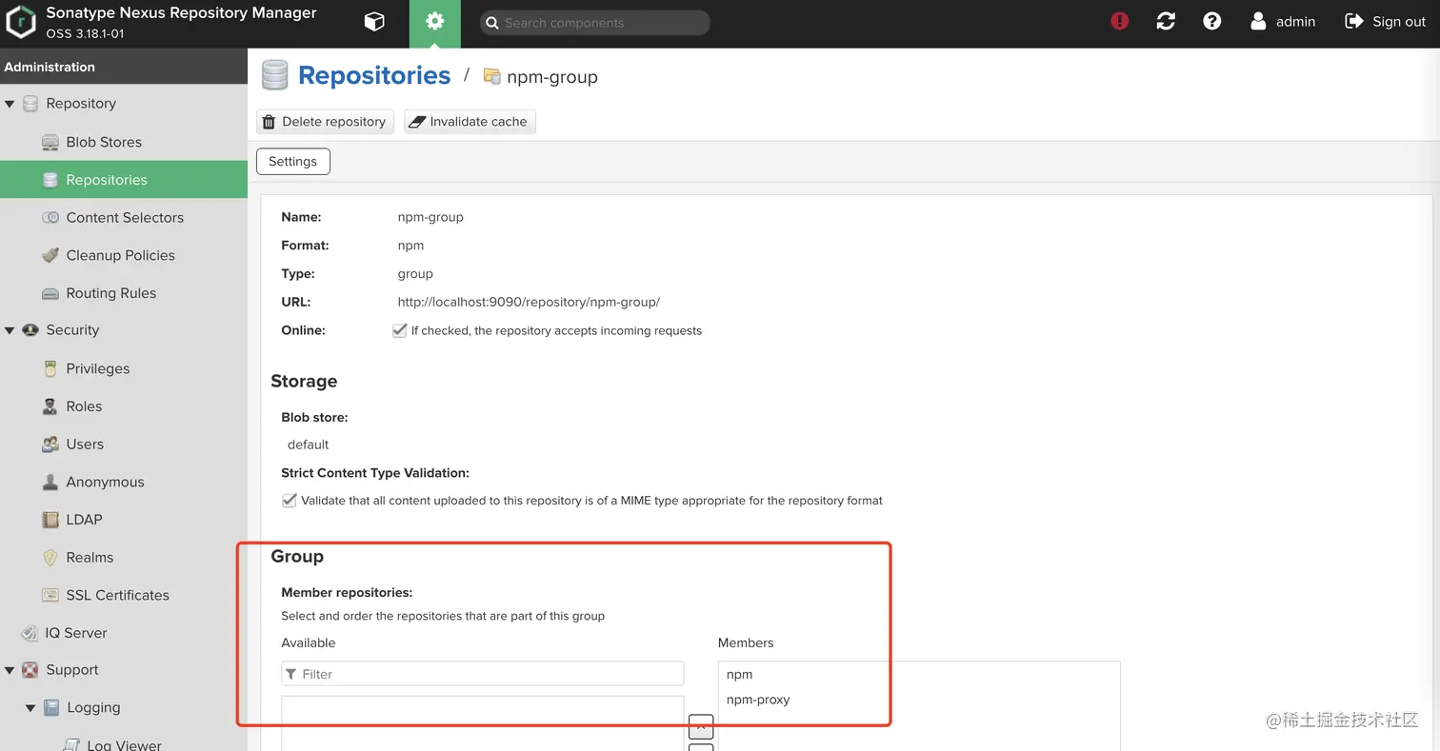Viewport: 1440px width, 751px height.
Task: Open the Settings tab
Action: 292,162
